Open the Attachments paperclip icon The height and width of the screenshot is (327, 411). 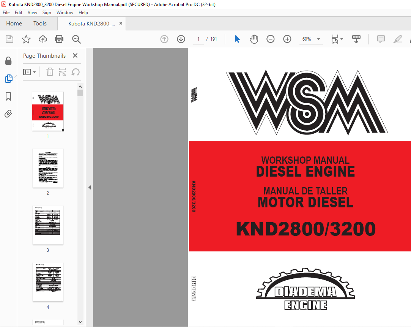(8, 114)
